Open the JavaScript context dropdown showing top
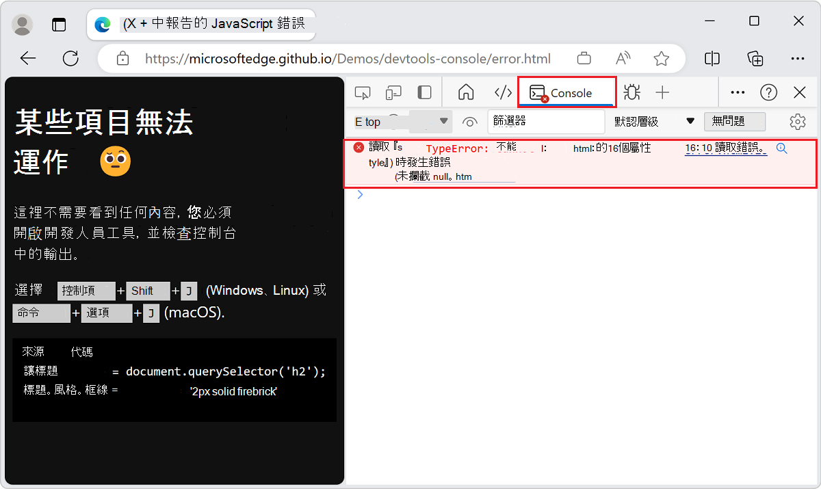The image size is (821, 489). pyautogui.click(x=400, y=122)
